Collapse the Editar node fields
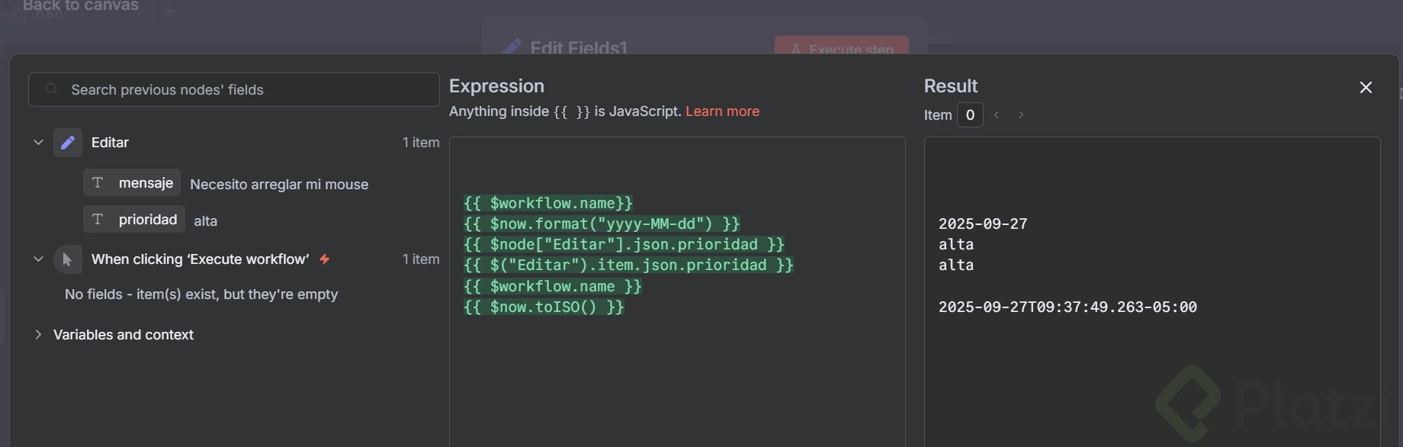This screenshot has width=1403, height=447. coord(38,143)
